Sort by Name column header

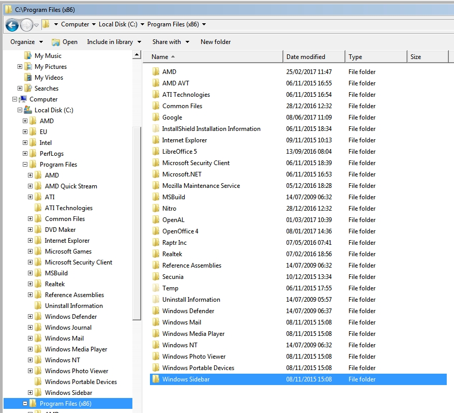(x=213, y=57)
